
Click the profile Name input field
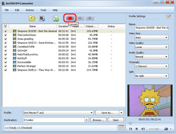(x=152, y=28)
